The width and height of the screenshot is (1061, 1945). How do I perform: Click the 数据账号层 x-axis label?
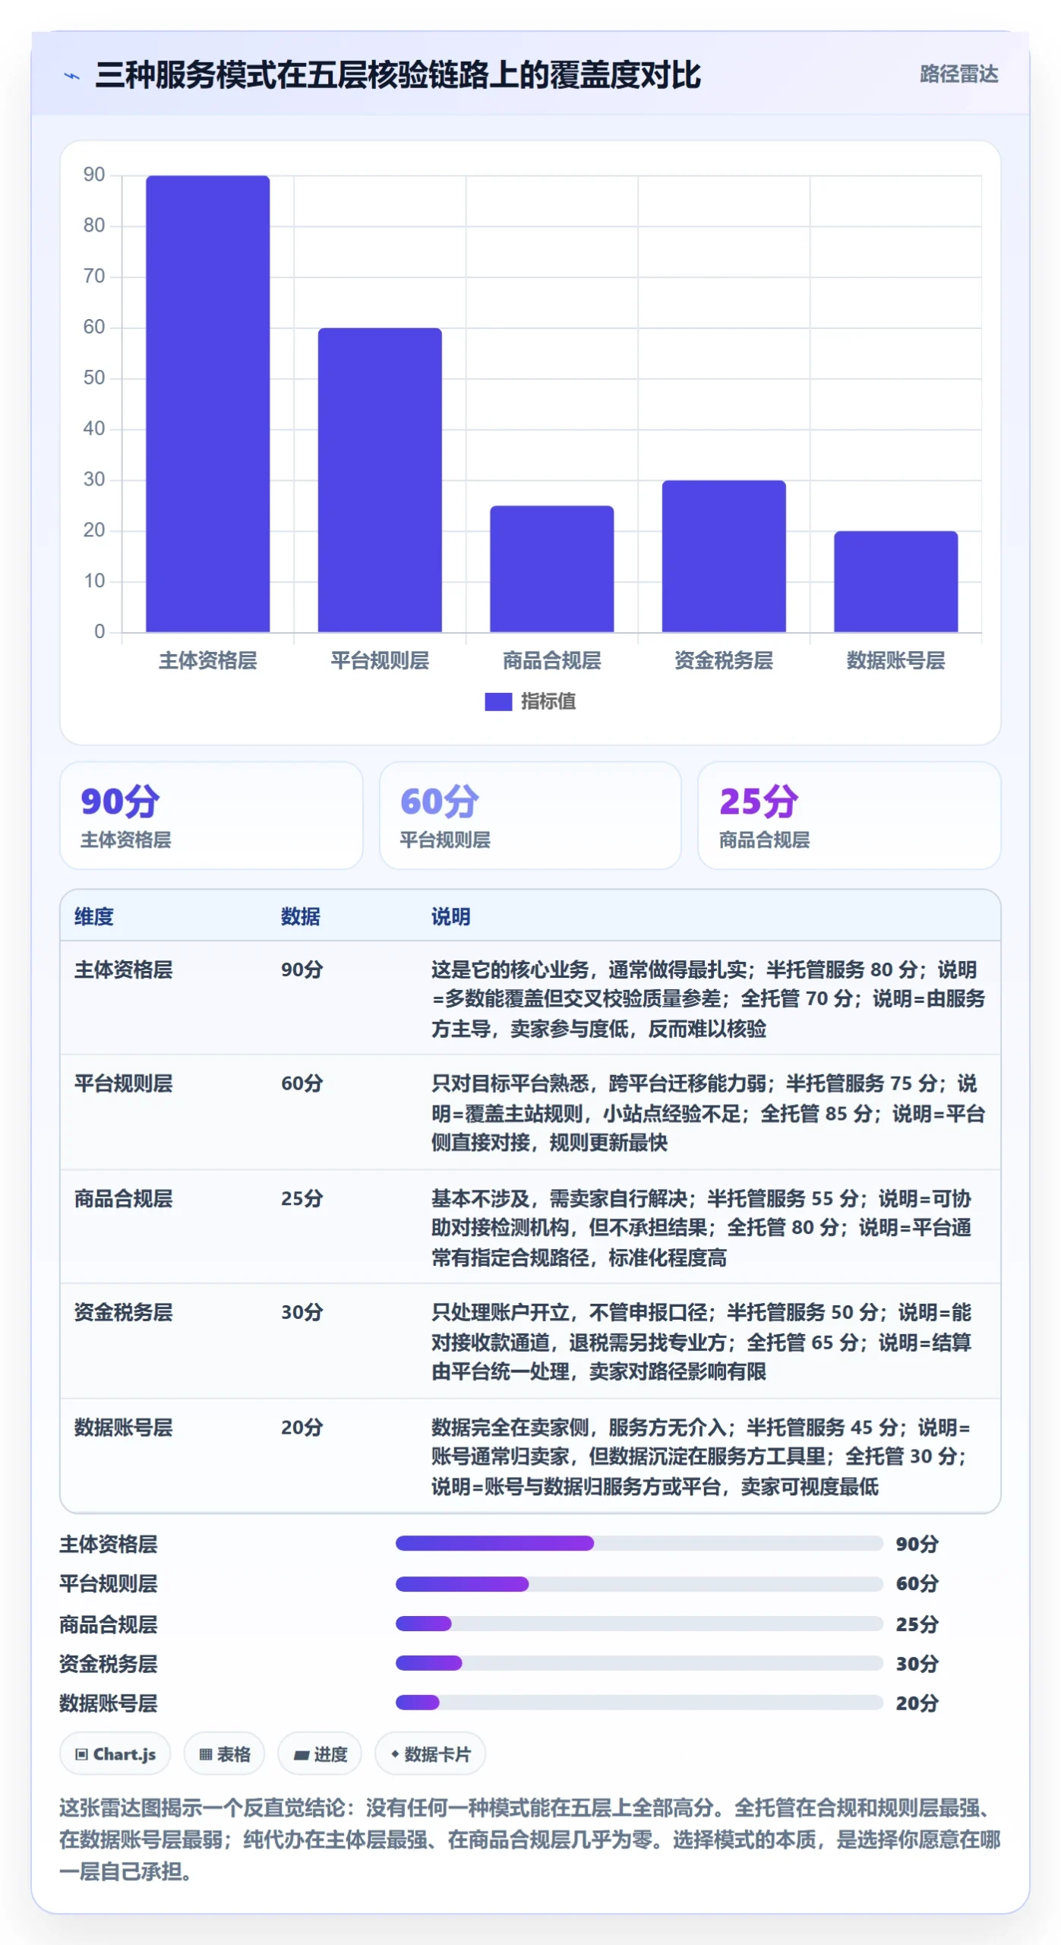pyautogui.click(x=895, y=660)
